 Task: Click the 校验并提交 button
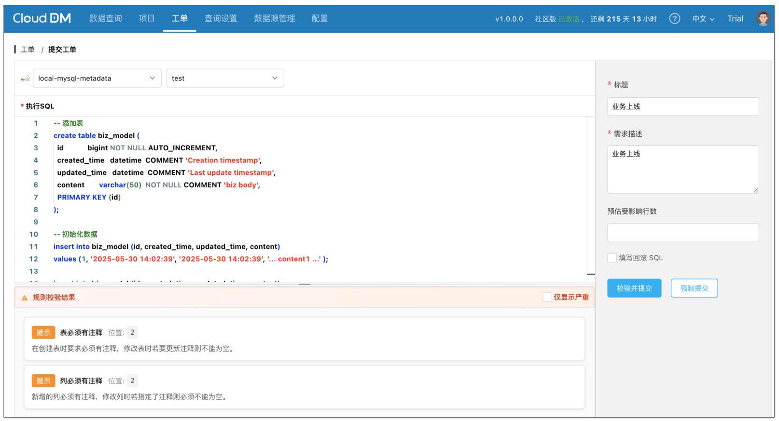pyautogui.click(x=634, y=288)
